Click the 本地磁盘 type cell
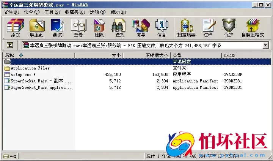Screen dimensions: 273x161 click(x=182, y=62)
